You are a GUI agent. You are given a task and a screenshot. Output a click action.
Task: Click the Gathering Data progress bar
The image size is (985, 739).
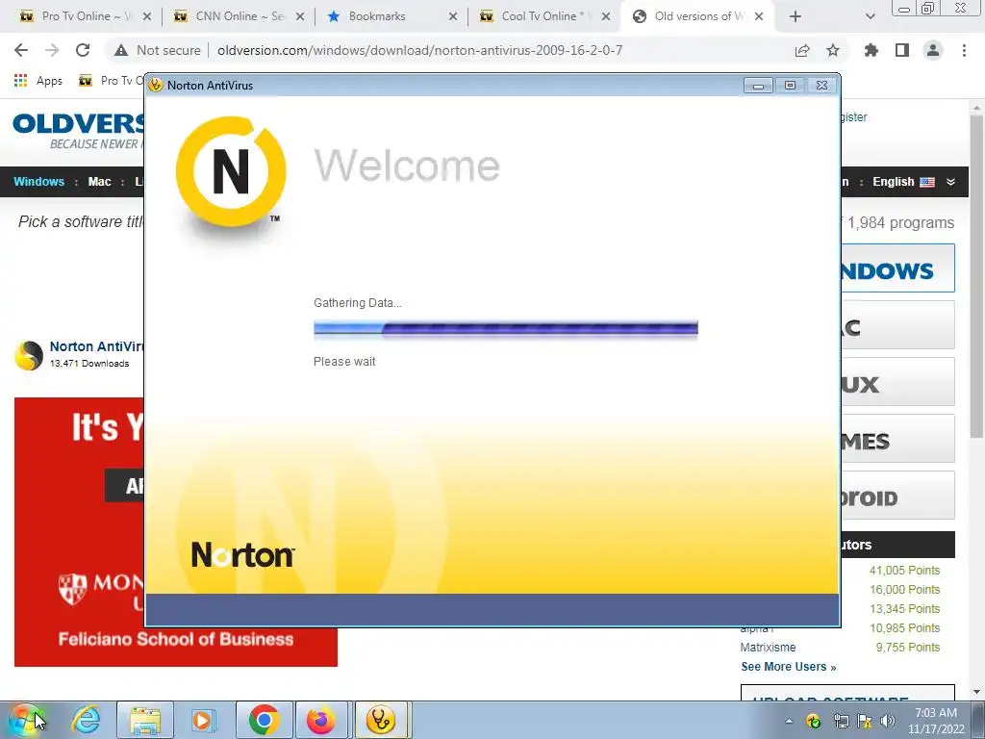coord(506,328)
